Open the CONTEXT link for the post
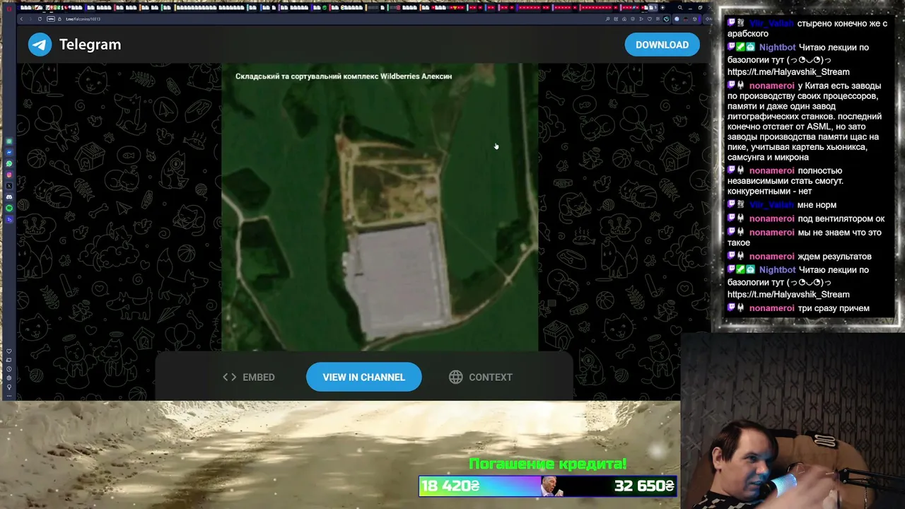Screen dimensions: 905x509 [481, 378]
